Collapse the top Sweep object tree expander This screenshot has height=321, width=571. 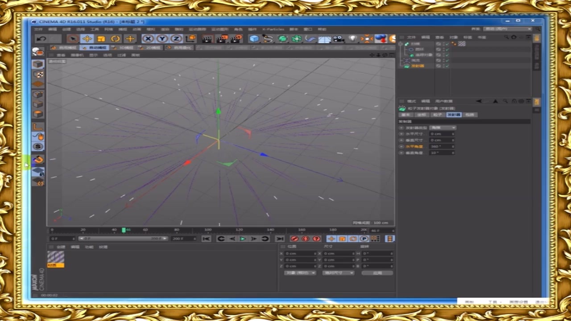401,44
